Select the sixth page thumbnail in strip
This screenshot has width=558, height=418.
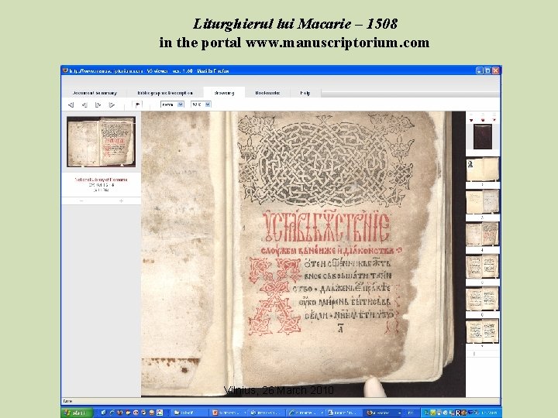click(483, 299)
